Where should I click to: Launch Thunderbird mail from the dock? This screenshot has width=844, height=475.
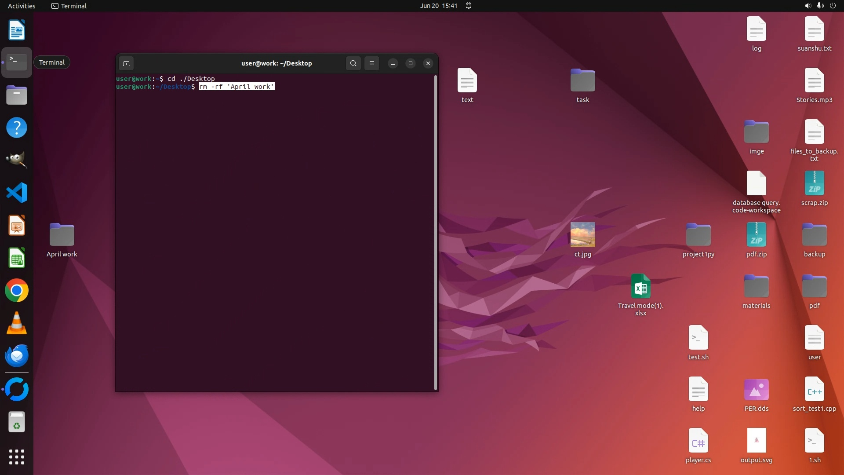(x=17, y=356)
